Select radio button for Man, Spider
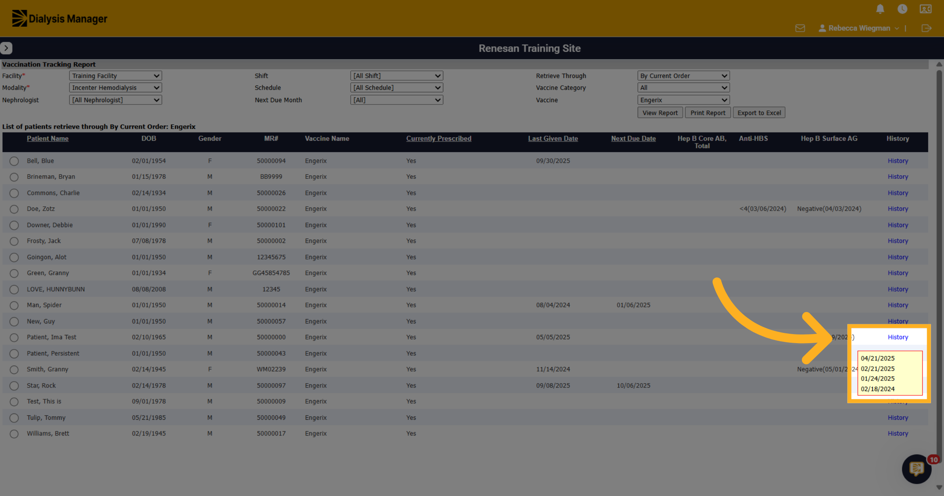Image resolution: width=944 pixels, height=496 pixels. click(x=14, y=305)
